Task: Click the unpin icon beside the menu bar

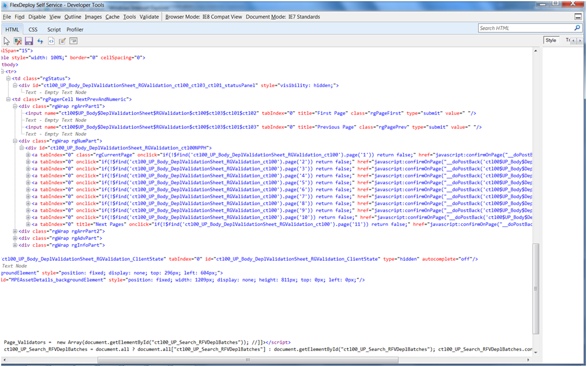Action: click(x=578, y=17)
